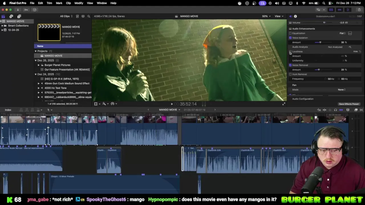The image size is (365, 205).
Task: Adjust the Volume slider
Action: point(324,22)
